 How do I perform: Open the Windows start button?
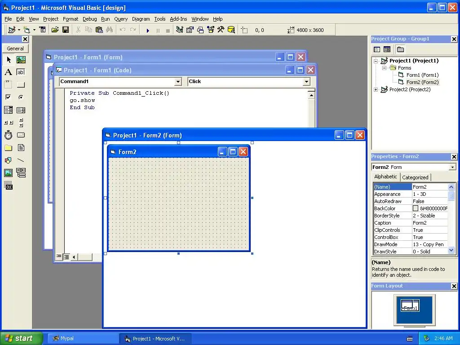tap(22, 338)
